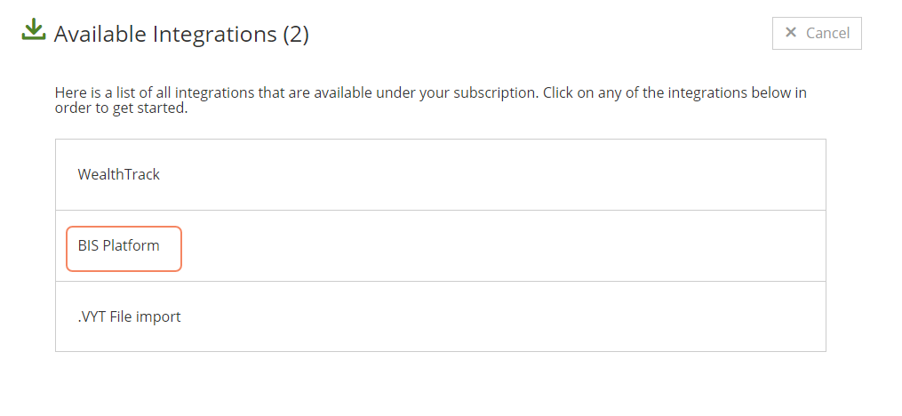Click the Available Integrations (2) heading

182,34
